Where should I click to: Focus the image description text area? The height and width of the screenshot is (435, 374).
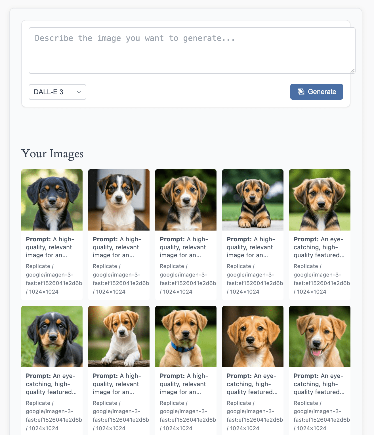point(192,51)
